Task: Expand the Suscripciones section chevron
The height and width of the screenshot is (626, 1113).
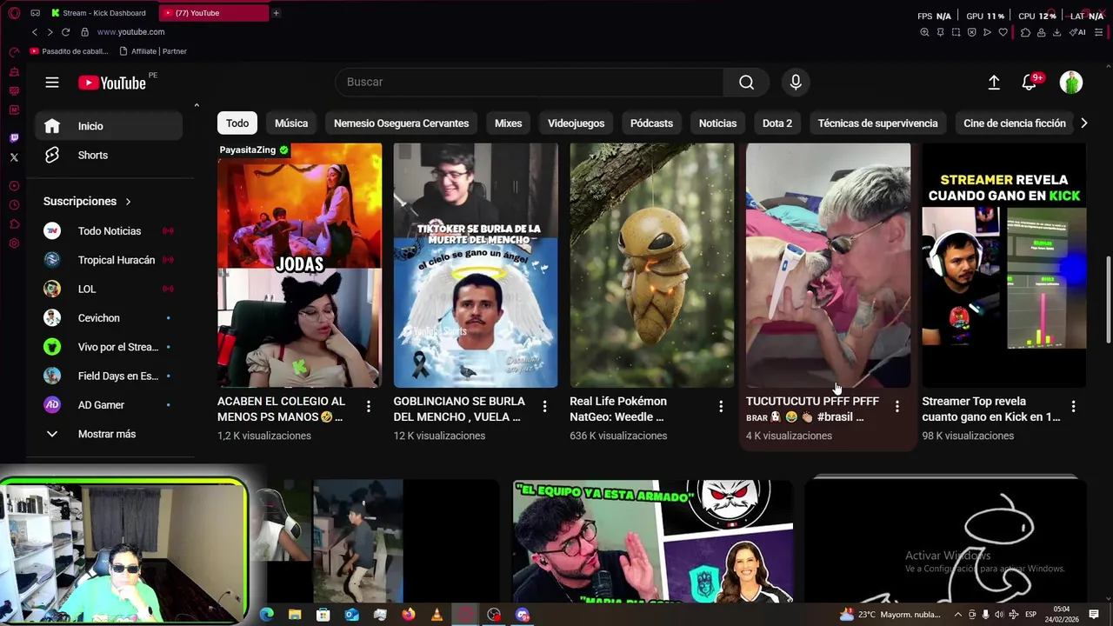Action: click(x=128, y=202)
